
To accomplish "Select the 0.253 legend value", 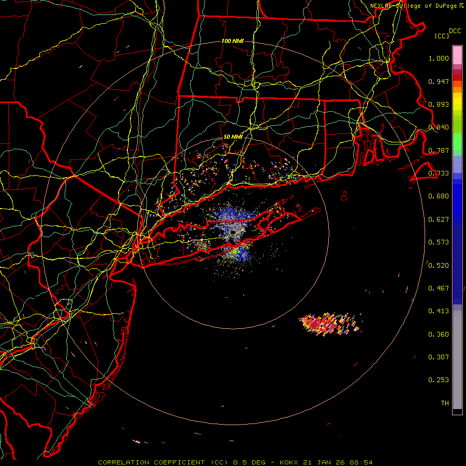I will pos(439,380).
